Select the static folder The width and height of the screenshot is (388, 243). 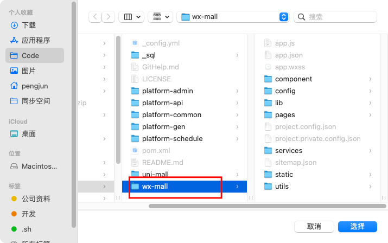tap(317, 175)
